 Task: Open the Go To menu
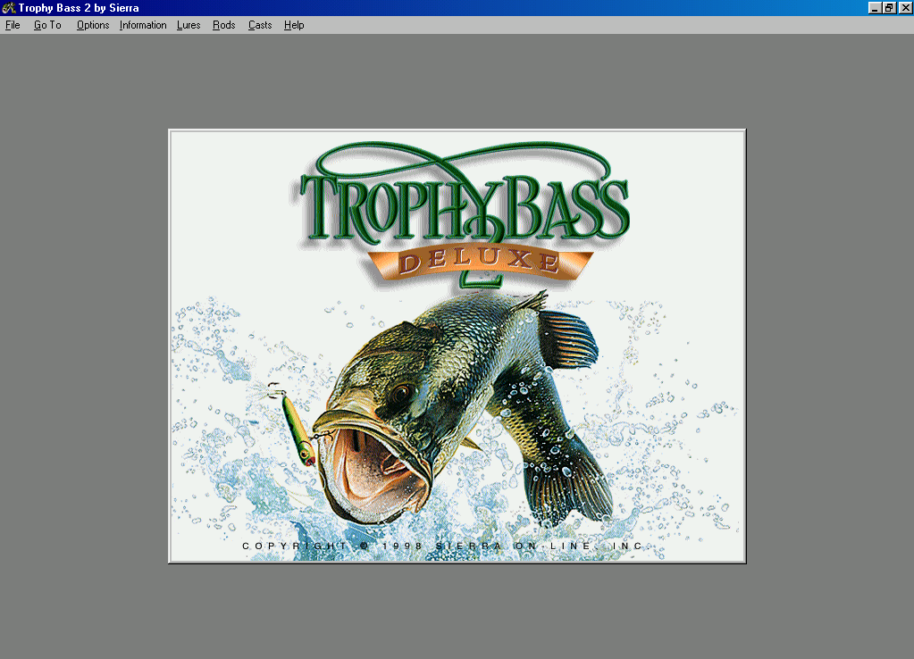[47, 25]
